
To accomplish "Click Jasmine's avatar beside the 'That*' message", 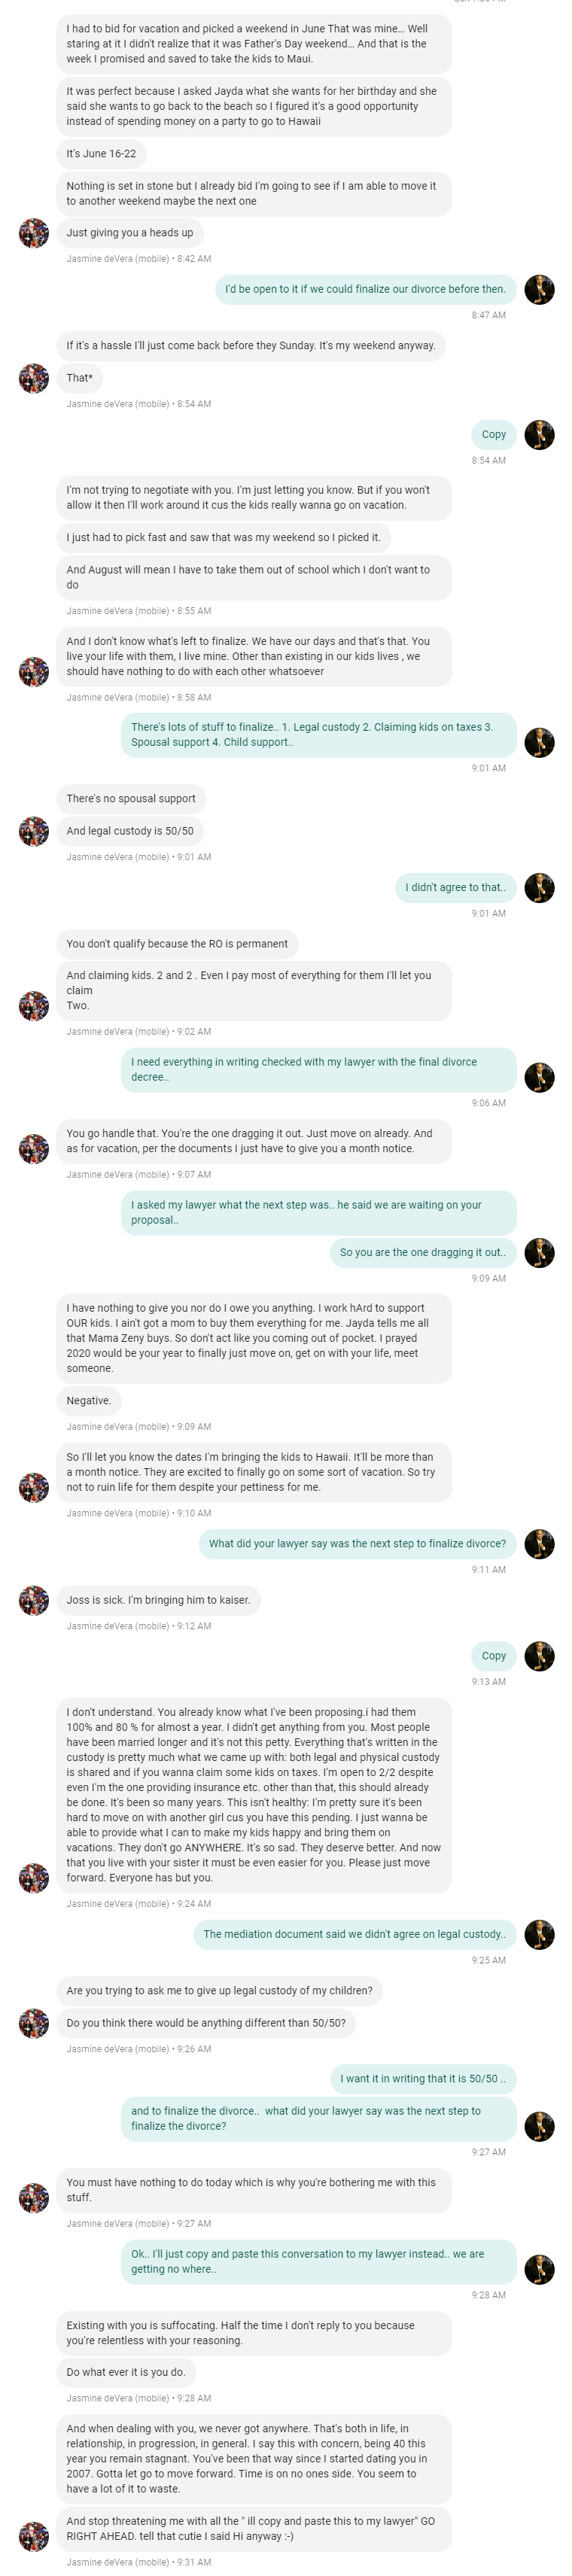I will coord(34,378).
